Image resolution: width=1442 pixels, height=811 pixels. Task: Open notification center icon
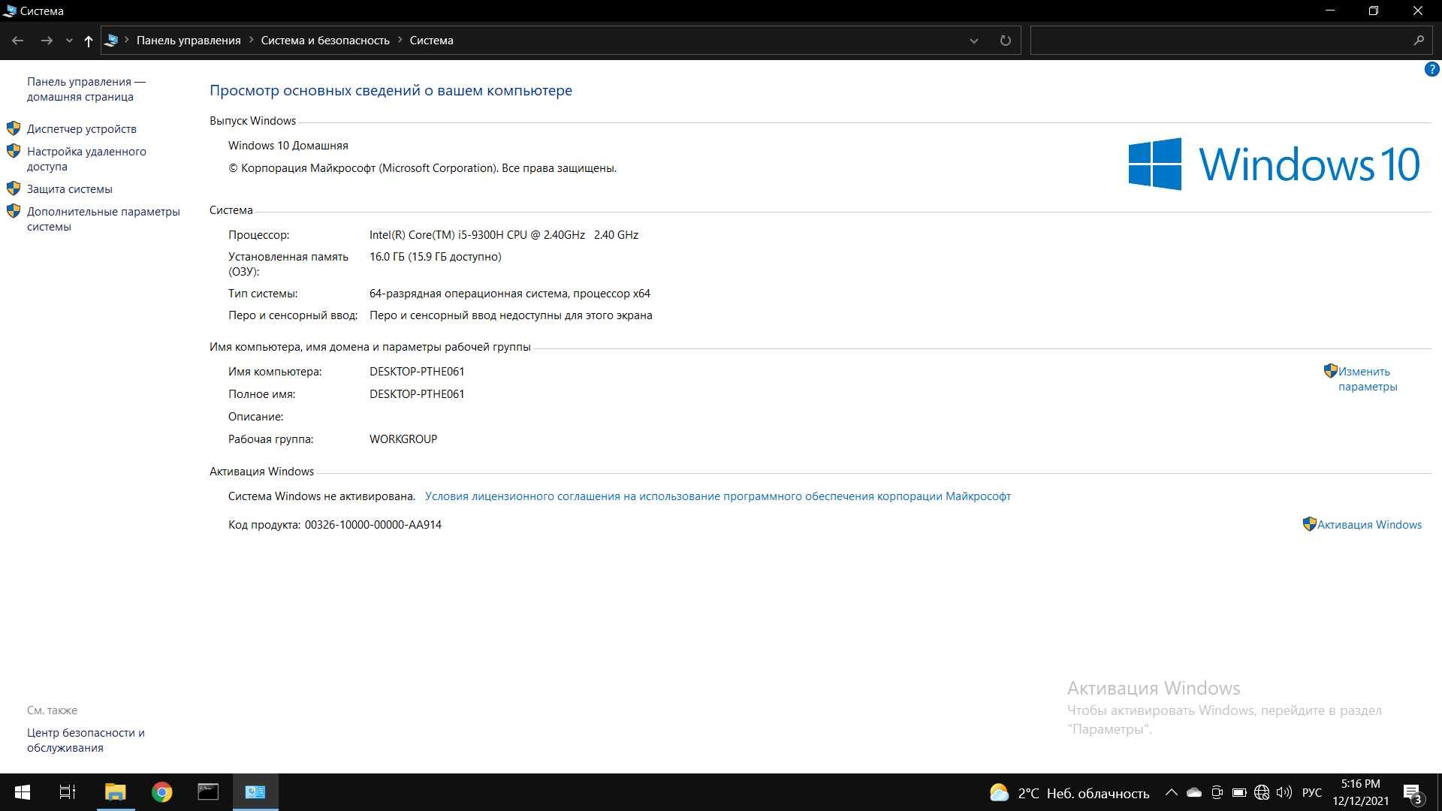[x=1412, y=793]
